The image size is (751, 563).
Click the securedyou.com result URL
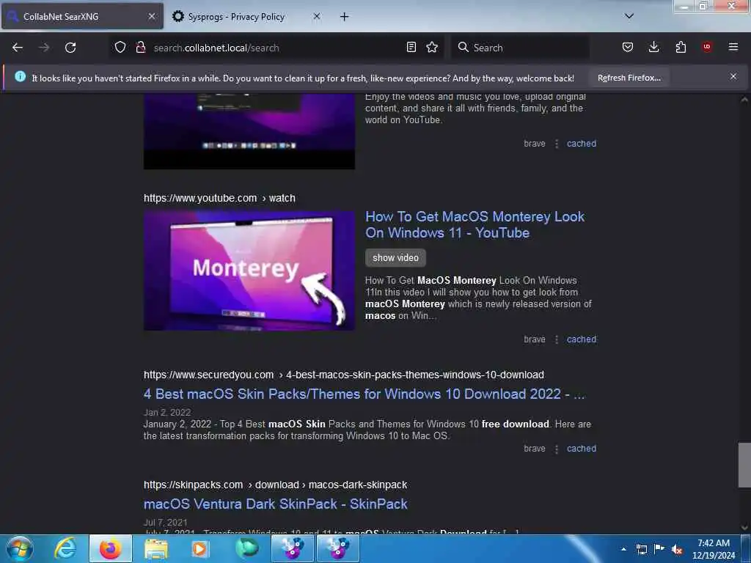pos(343,375)
